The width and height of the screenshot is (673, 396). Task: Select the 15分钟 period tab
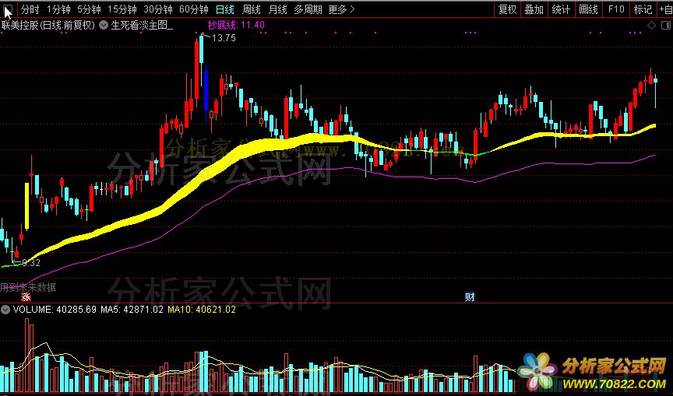(122, 9)
